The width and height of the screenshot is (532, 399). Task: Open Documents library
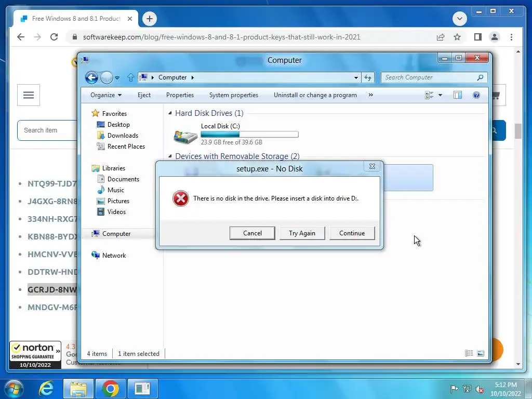click(123, 179)
